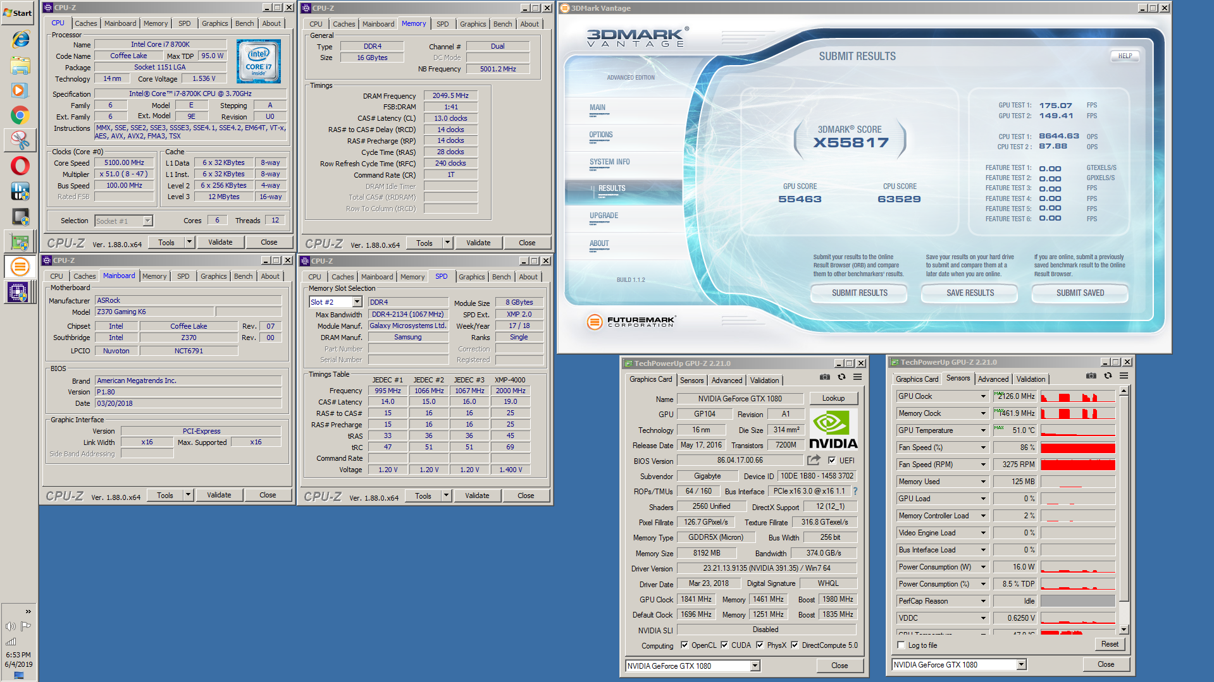1214x682 pixels.
Task: Launch Opera browser from the taskbar
Action: 20,166
